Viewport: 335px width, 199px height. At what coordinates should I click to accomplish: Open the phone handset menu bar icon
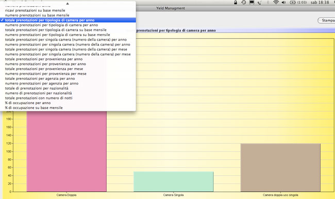click(260, 3)
